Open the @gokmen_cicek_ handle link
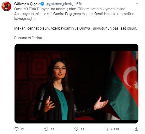 59,4
